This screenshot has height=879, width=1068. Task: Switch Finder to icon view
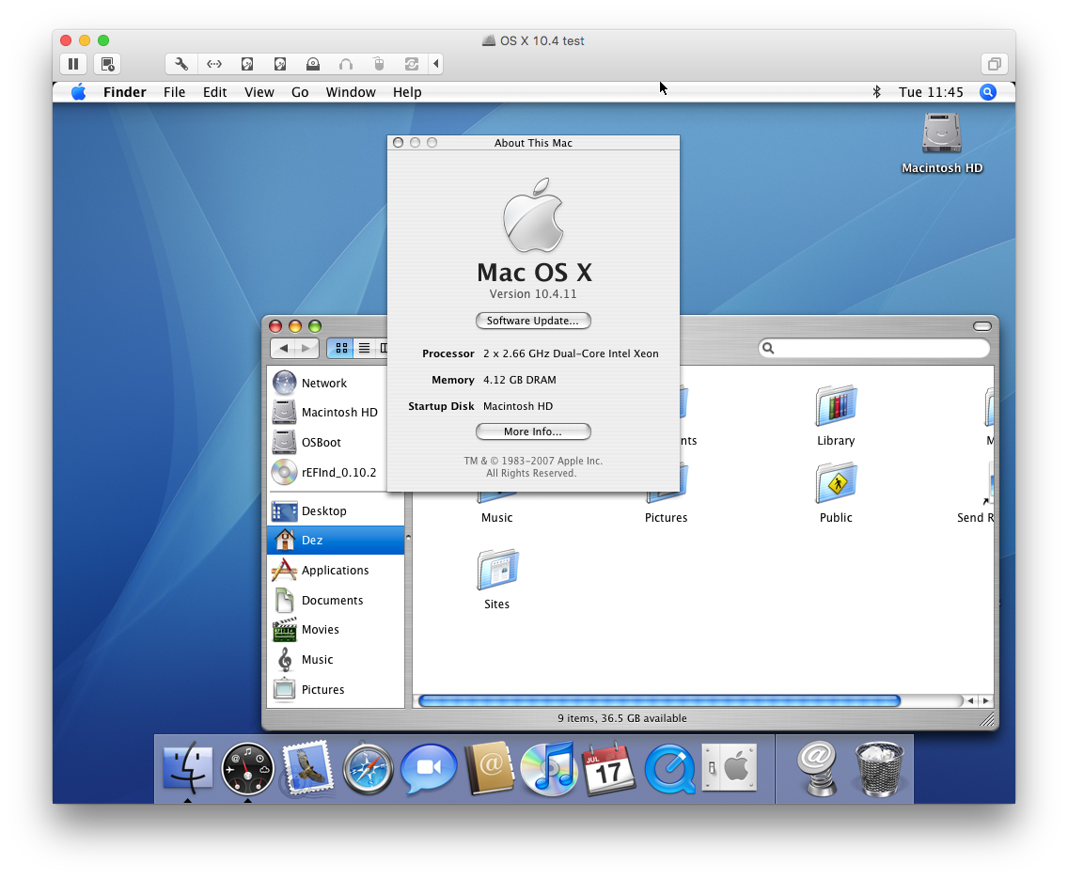coord(341,348)
